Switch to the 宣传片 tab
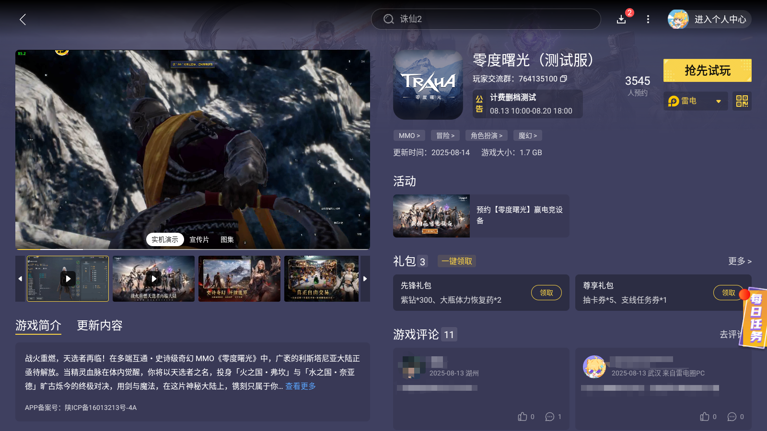The height and width of the screenshot is (431, 767). tap(199, 239)
